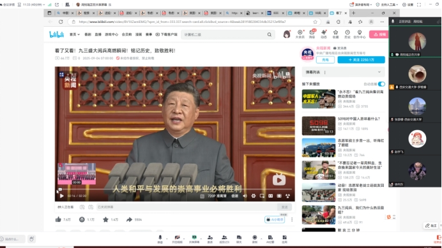442x248 pixels.
Task: Open player settings gear icon
Action: 254,196
